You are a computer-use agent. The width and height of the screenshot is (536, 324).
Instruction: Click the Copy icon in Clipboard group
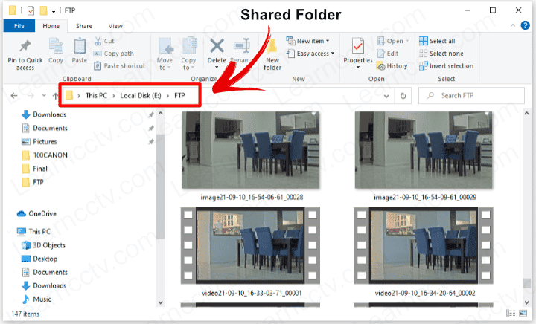[56, 47]
